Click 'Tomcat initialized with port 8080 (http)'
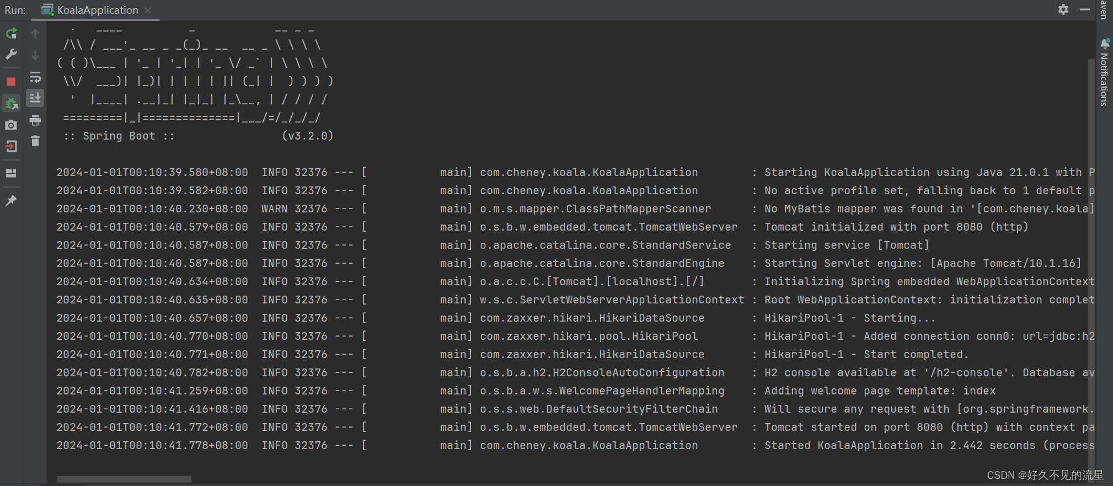The height and width of the screenshot is (486, 1113). (x=896, y=227)
